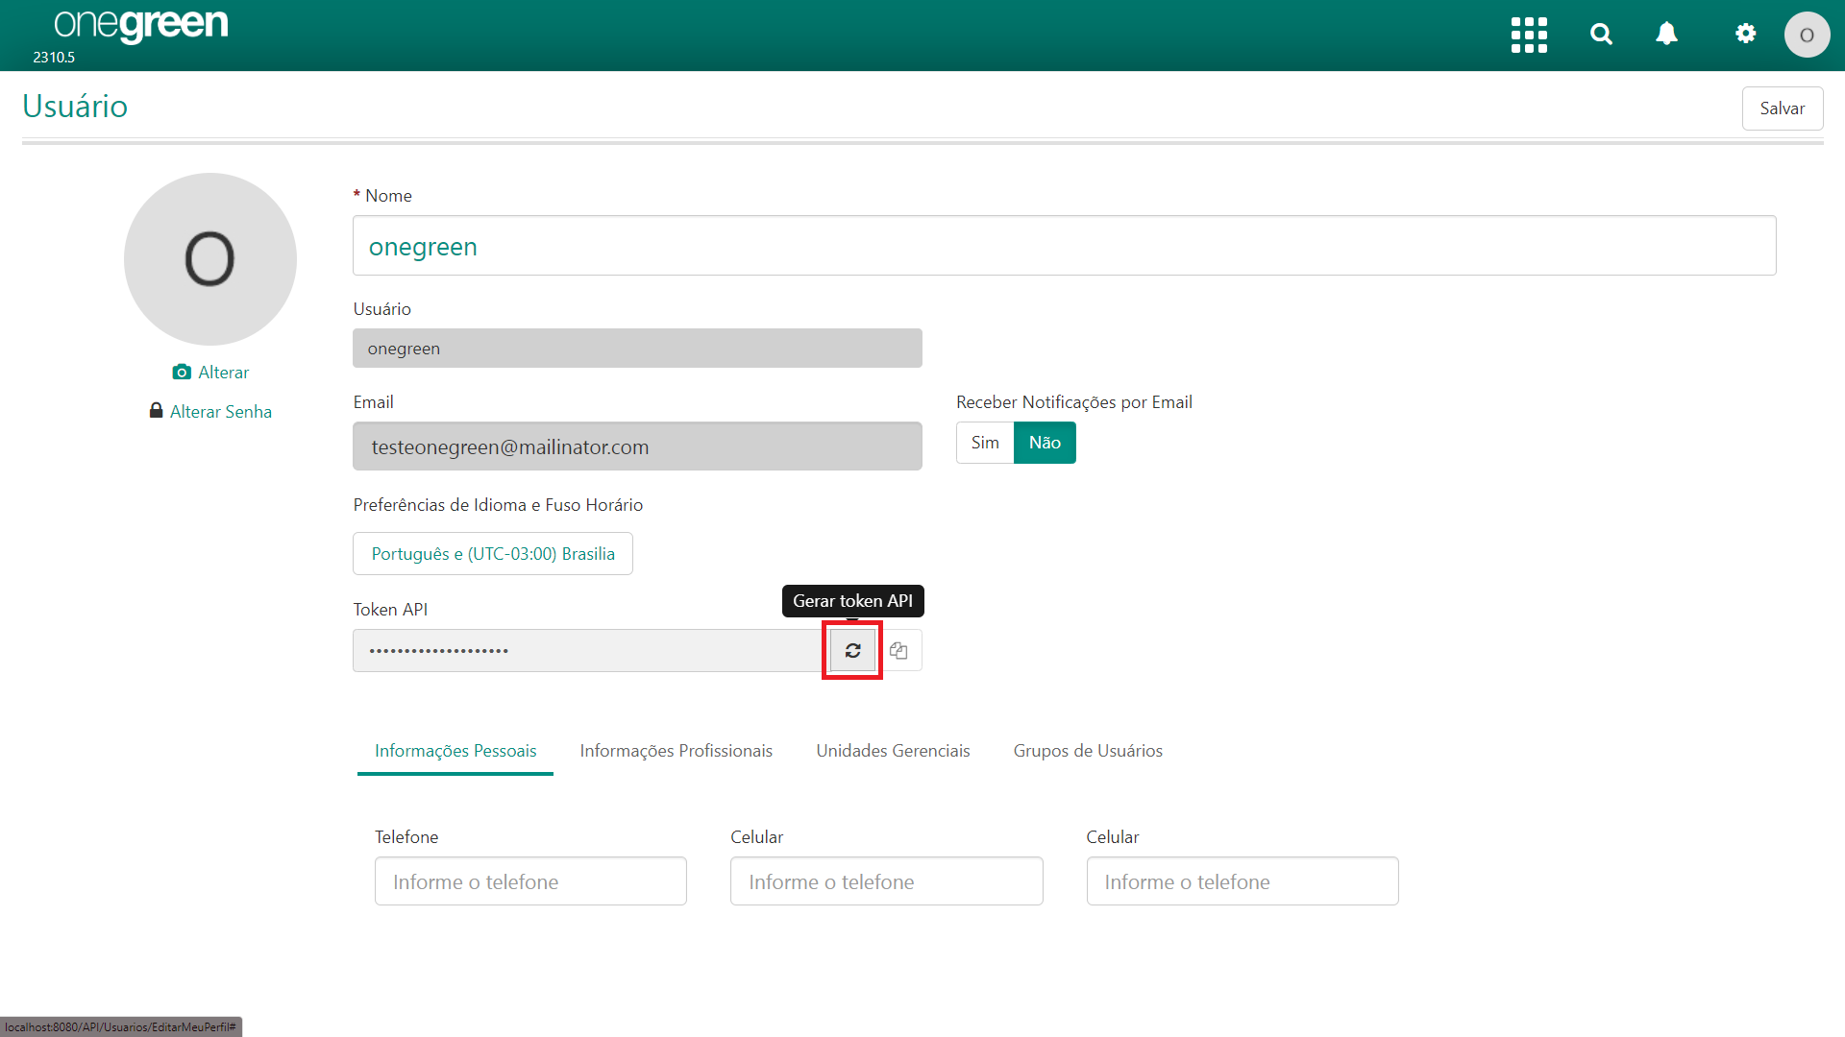Open settings gear in header

click(x=1745, y=34)
